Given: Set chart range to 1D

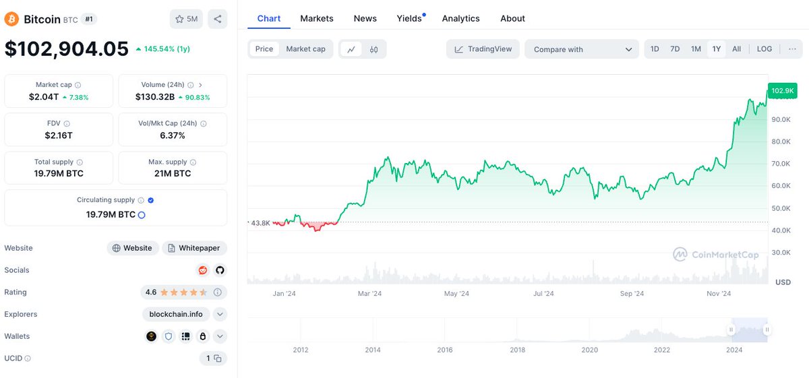Looking at the screenshot, I should click(655, 49).
